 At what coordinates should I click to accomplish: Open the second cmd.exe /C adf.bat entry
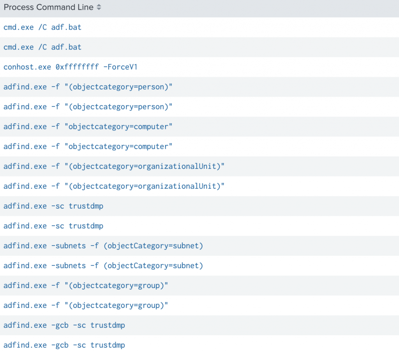(x=42, y=47)
